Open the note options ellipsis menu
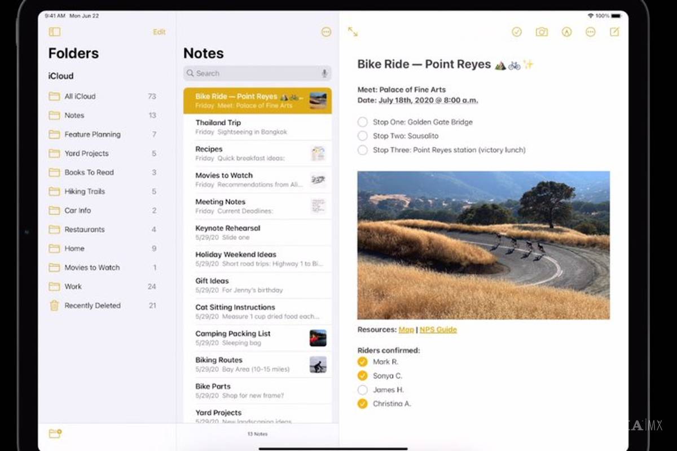 tap(590, 32)
